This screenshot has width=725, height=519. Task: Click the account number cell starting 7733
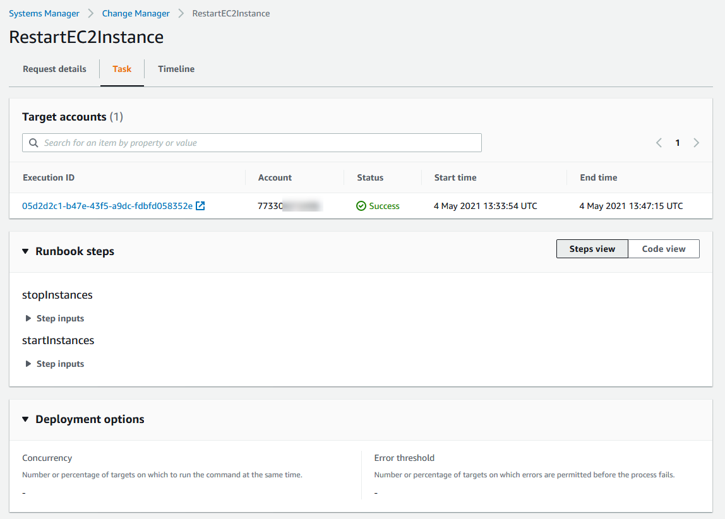click(x=289, y=206)
